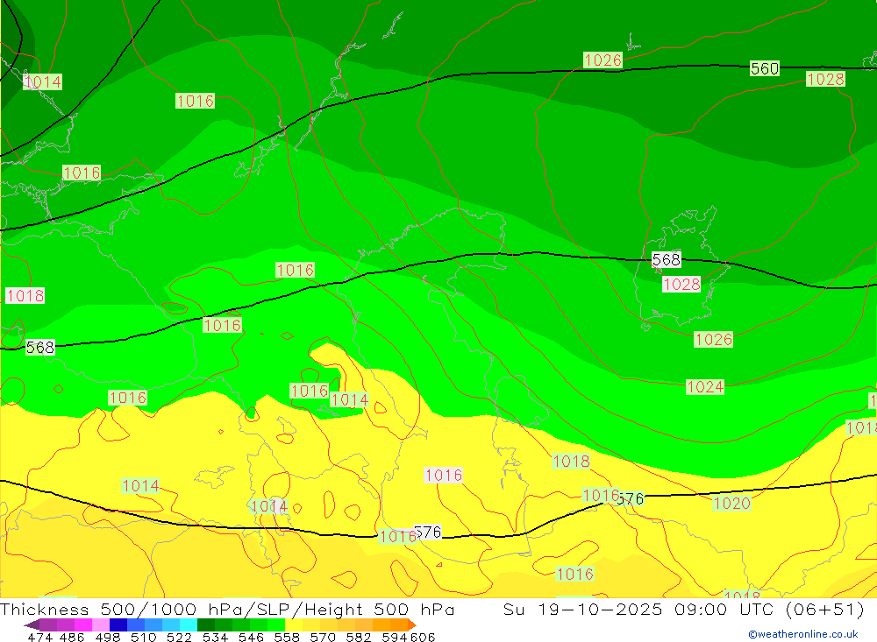
Task: Click the 1020 pressure isobar label
Action: 732,504
